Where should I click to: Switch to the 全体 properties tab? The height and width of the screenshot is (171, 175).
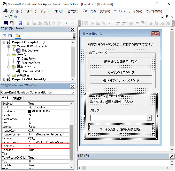[5, 98]
